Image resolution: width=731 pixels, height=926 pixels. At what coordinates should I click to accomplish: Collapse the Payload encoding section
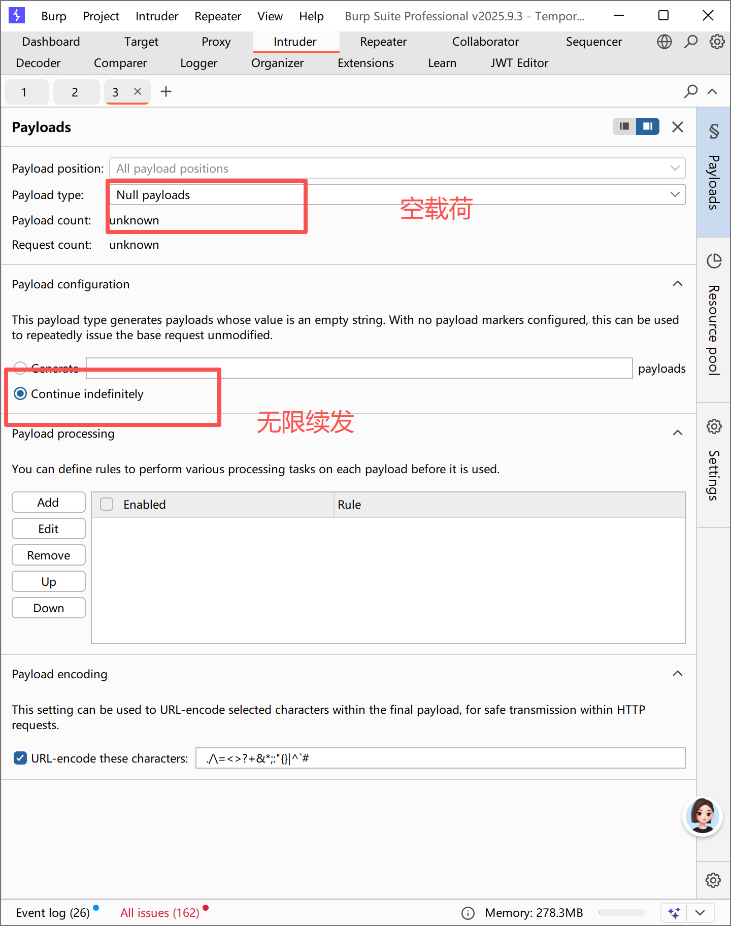click(x=678, y=674)
